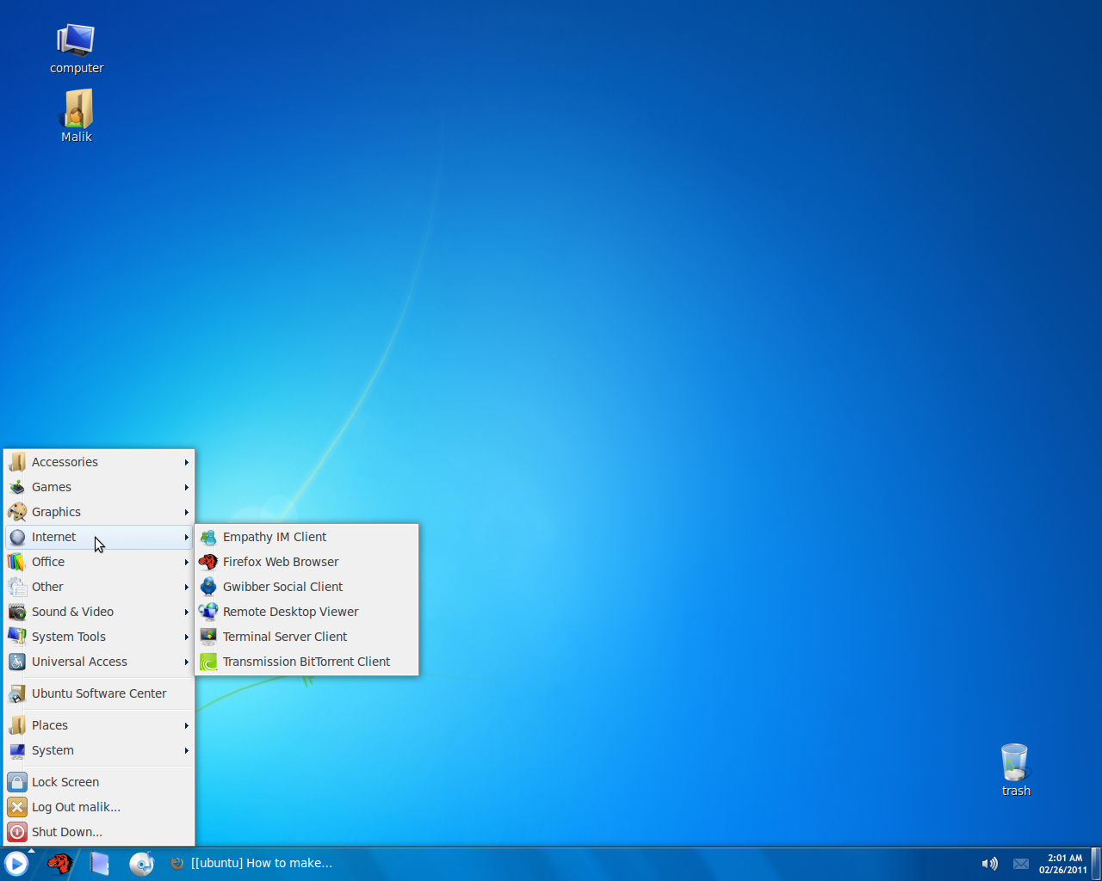This screenshot has height=881, width=1102.
Task: Click Shut Down...
Action: click(66, 831)
